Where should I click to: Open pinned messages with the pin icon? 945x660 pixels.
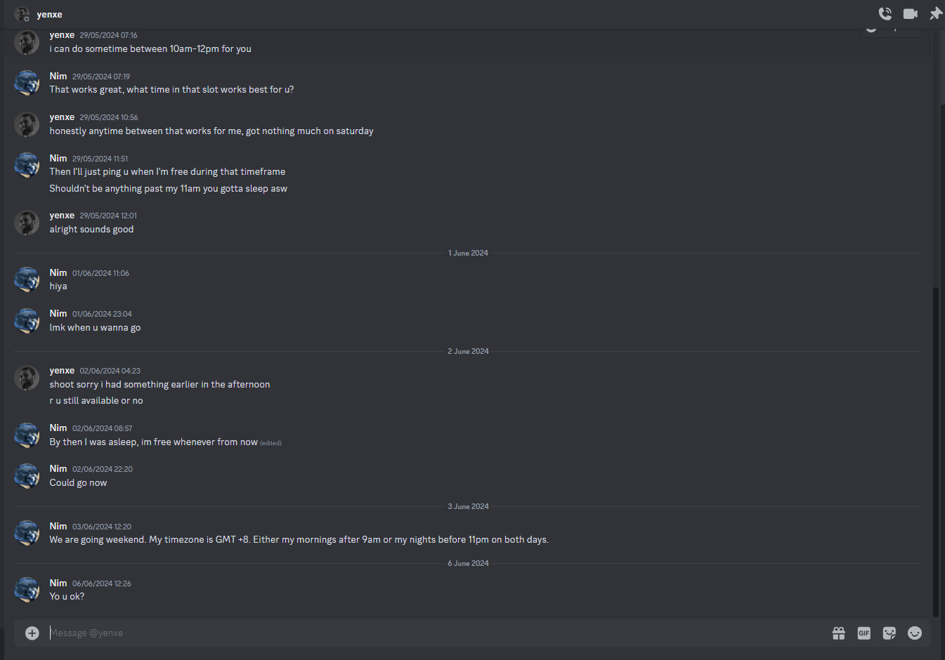tap(936, 13)
